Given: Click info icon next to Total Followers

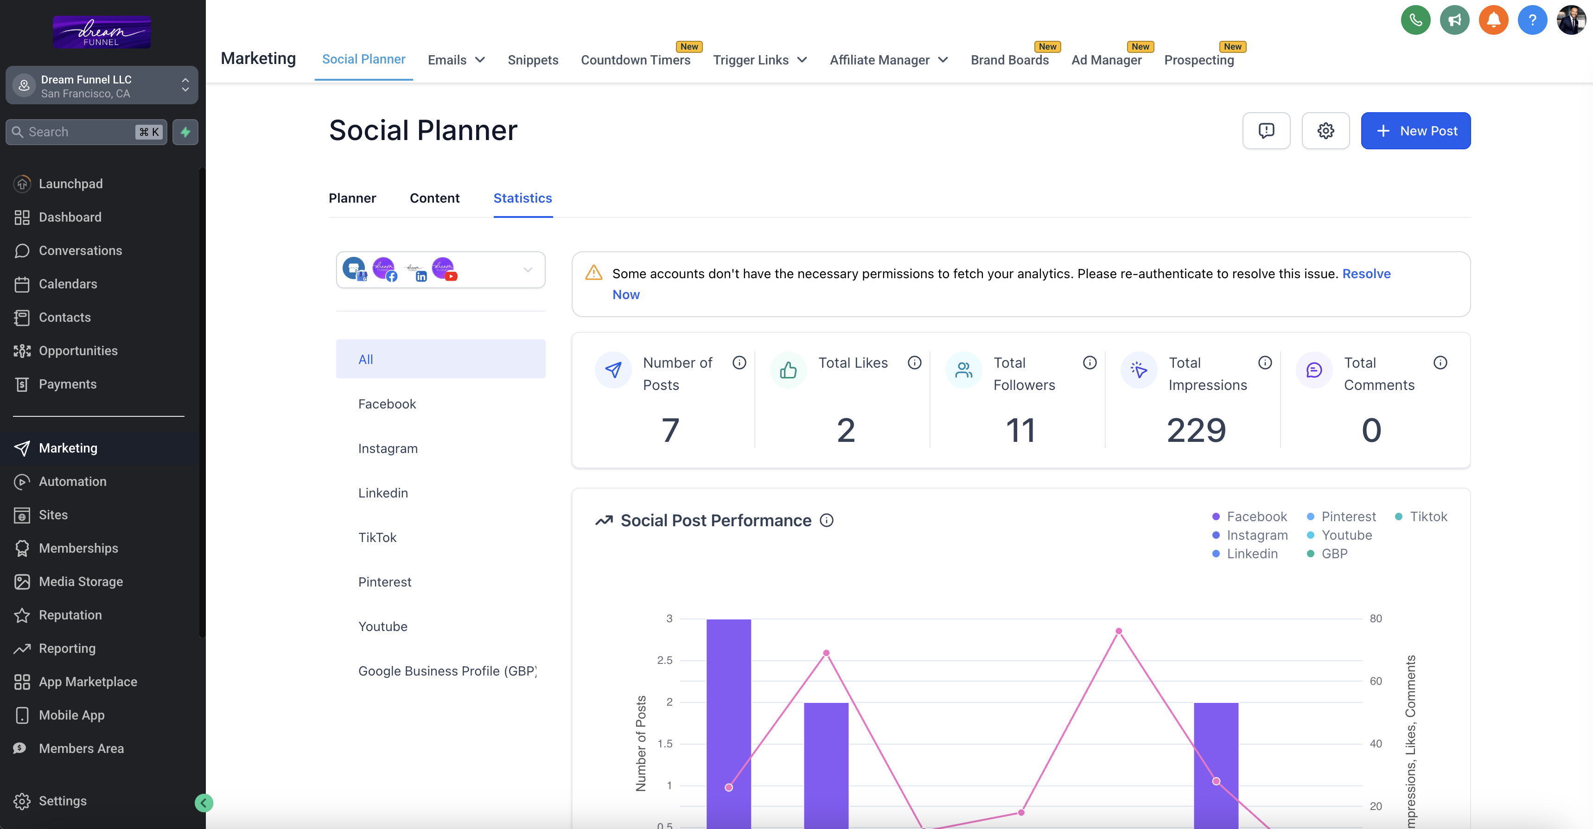Looking at the screenshot, I should pyautogui.click(x=1090, y=363).
